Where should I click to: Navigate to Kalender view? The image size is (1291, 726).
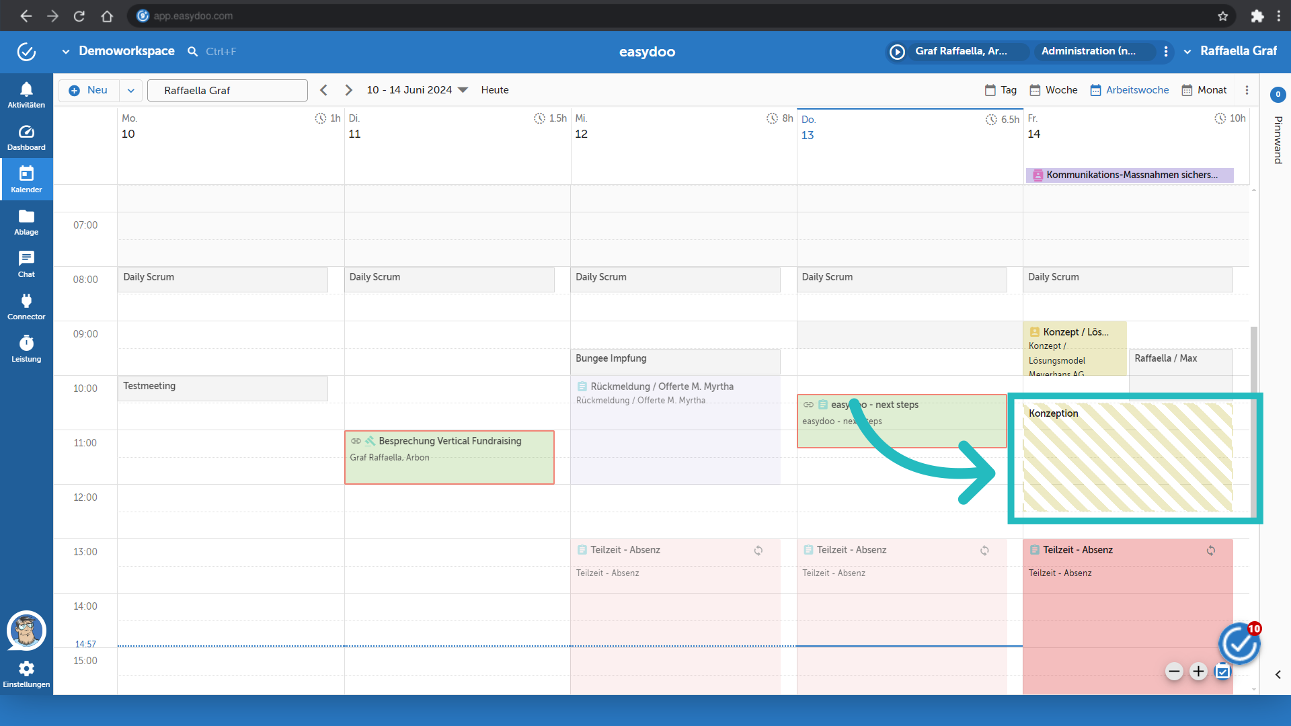click(x=26, y=180)
